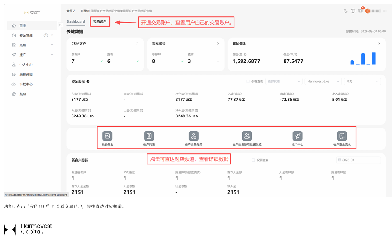
Task: Click 入金(交易账号) value 3249.36 USD
Action: [x=82, y=116]
